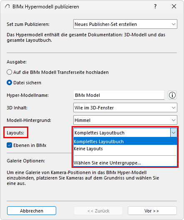Choose 'Keine Layouts' from the list
The image size is (184, 220).
pos(125,149)
